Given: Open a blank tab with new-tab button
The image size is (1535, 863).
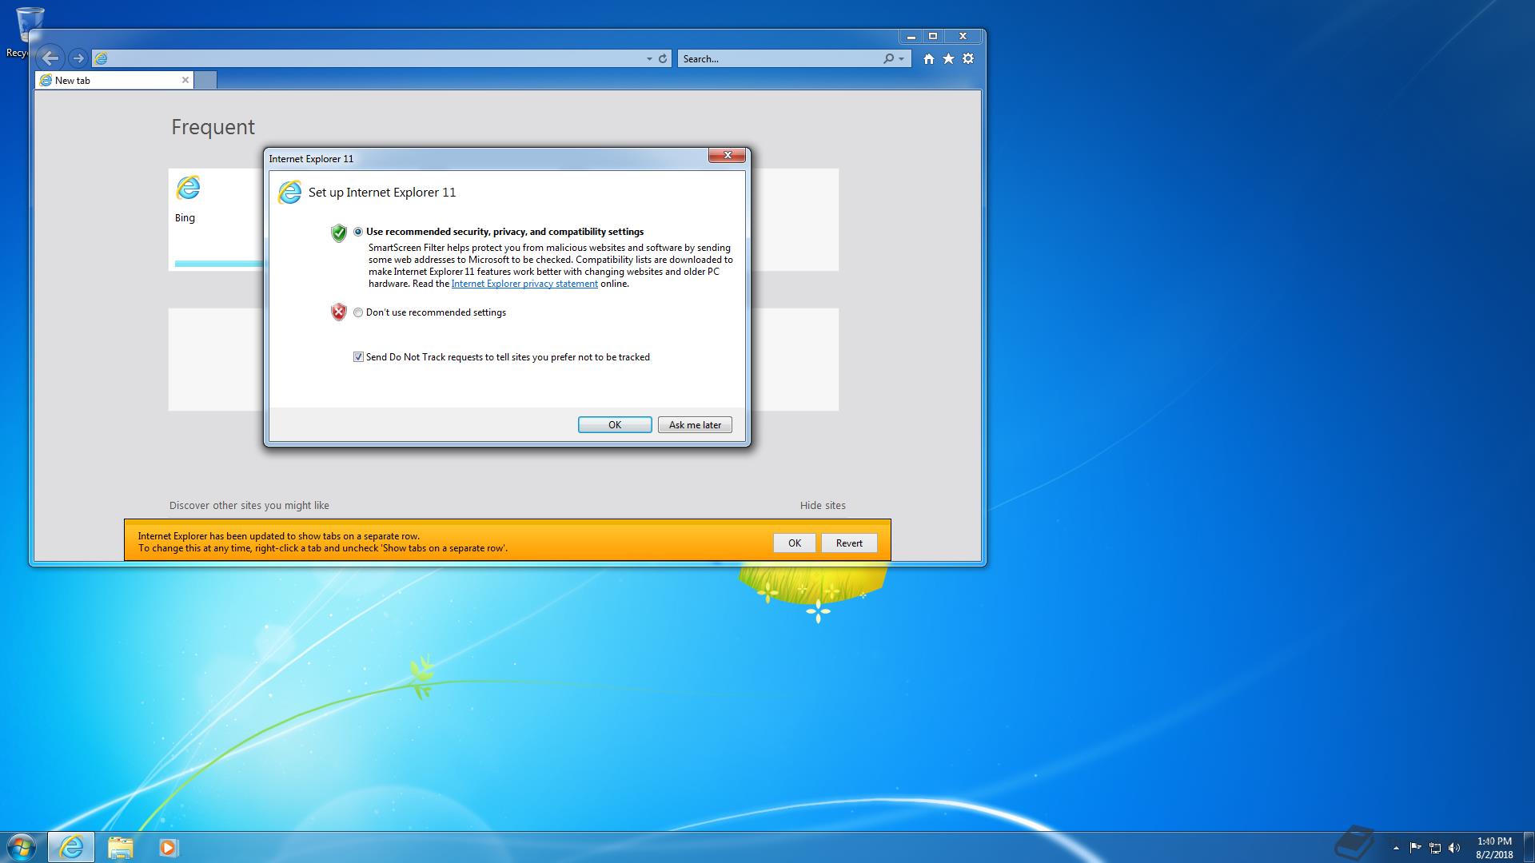Looking at the screenshot, I should (x=205, y=80).
